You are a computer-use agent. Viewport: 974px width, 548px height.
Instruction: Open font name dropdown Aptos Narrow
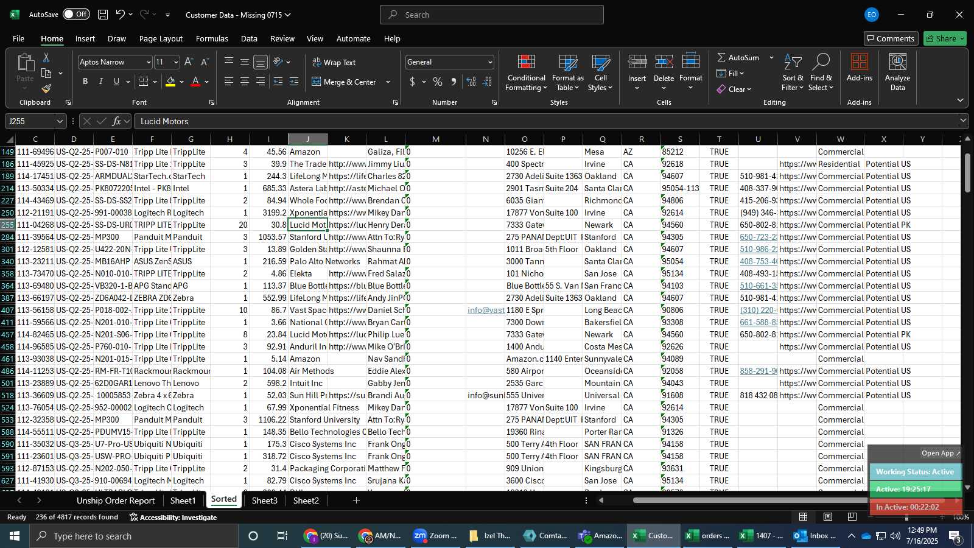coord(148,62)
